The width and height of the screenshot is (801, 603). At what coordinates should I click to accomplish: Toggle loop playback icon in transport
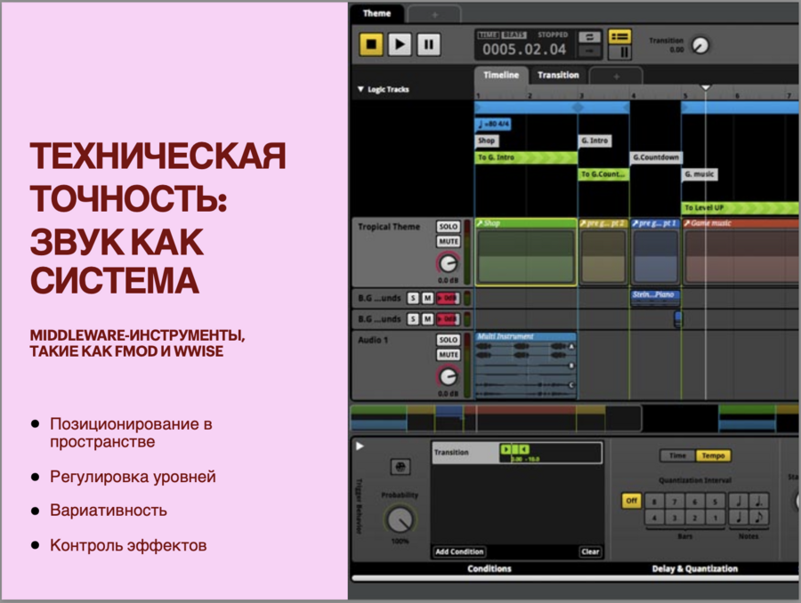click(589, 36)
